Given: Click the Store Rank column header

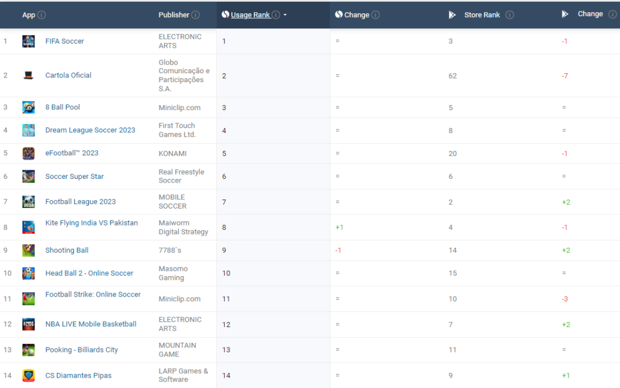Looking at the screenshot, I should pyautogui.click(x=482, y=15).
